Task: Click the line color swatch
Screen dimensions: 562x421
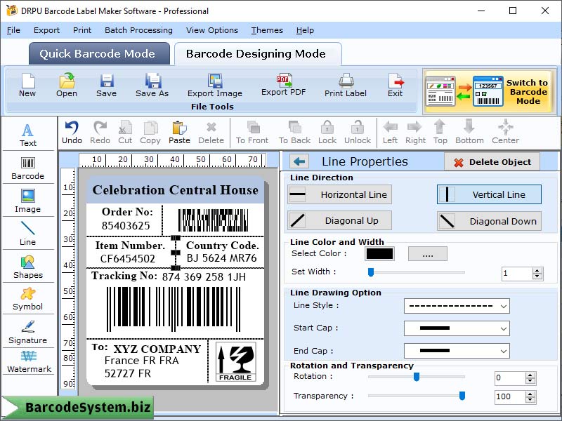Action: pos(380,254)
